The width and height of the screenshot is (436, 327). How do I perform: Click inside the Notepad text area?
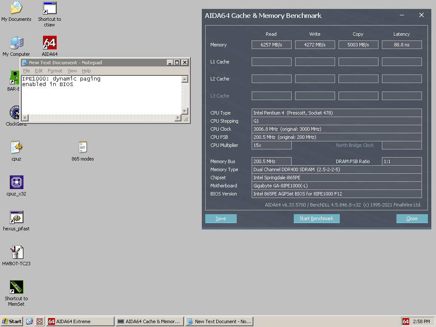coord(101,95)
